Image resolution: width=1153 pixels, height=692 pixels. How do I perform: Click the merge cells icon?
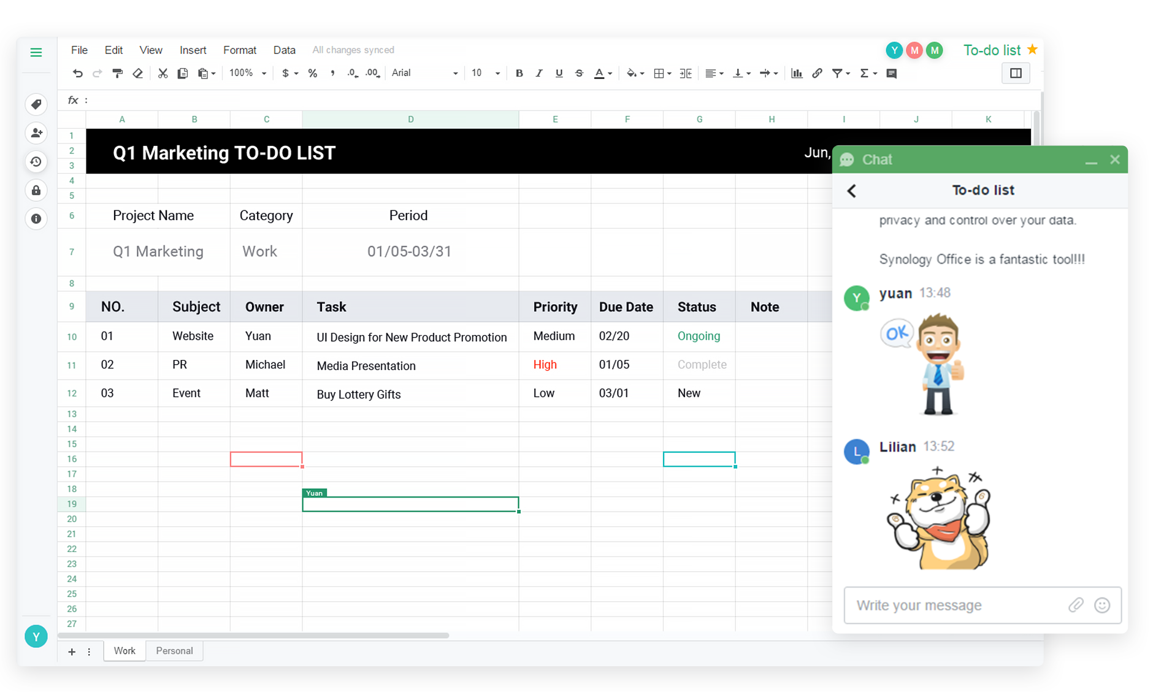[686, 74]
